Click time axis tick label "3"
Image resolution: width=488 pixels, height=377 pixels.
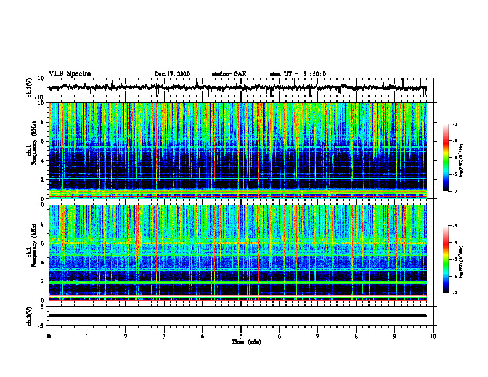pos(164,336)
